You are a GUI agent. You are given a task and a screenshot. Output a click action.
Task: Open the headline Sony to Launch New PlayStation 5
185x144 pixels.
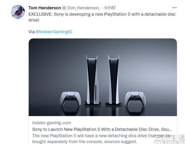pyautogui.click(x=102, y=129)
